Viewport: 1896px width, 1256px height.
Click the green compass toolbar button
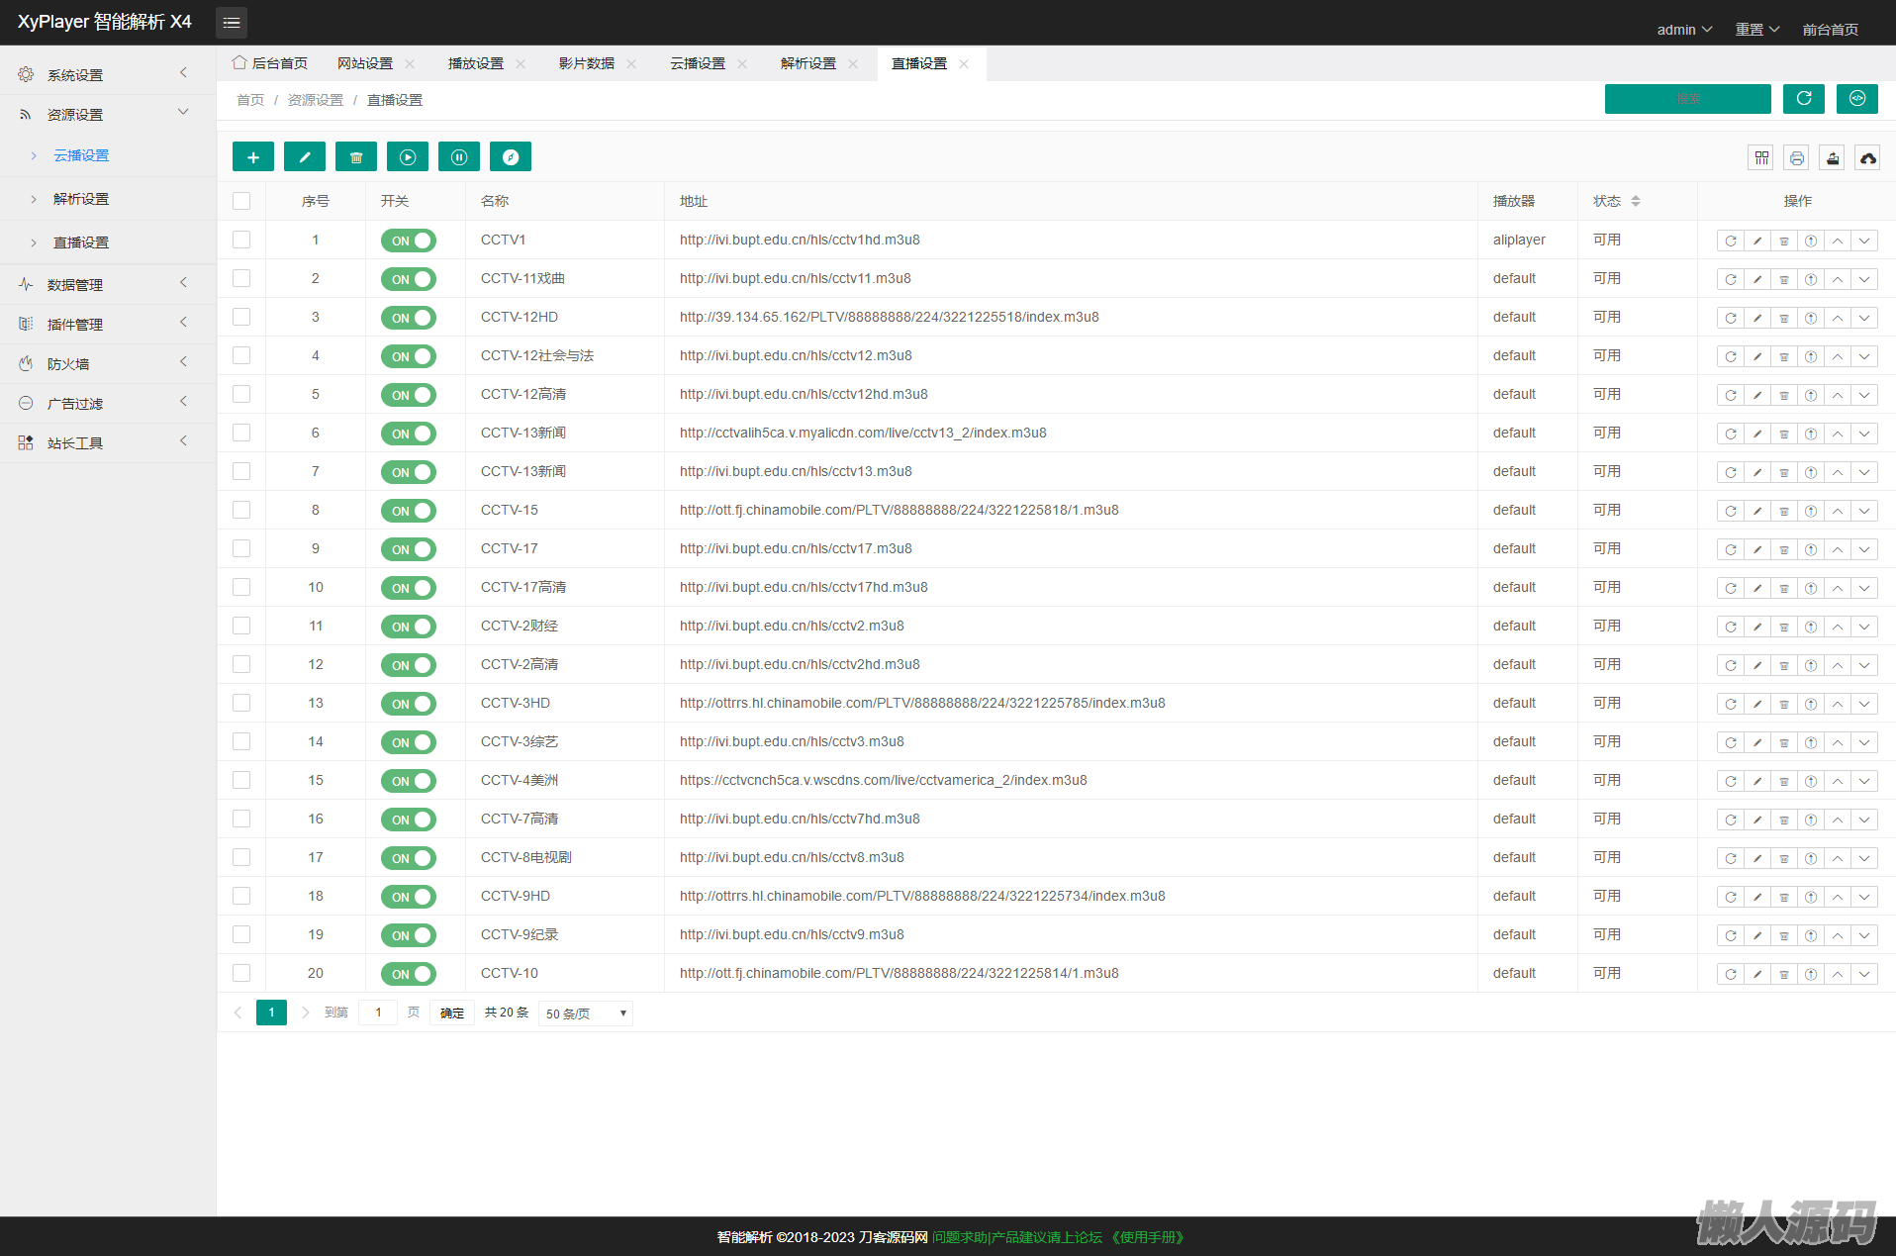[511, 157]
